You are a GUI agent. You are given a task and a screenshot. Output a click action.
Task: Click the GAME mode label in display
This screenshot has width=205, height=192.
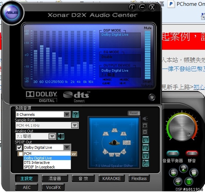click(106, 83)
